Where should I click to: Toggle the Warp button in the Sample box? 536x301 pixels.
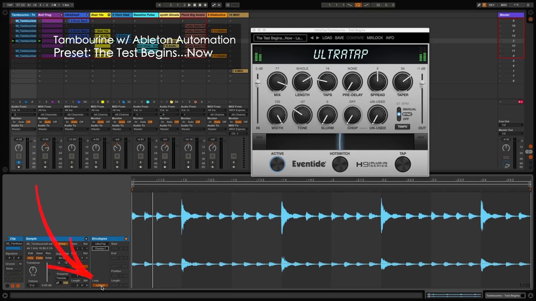tap(62, 244)
